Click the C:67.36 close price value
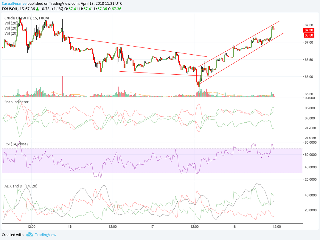Viewport: 320px width, 240px height. point(115,9)
